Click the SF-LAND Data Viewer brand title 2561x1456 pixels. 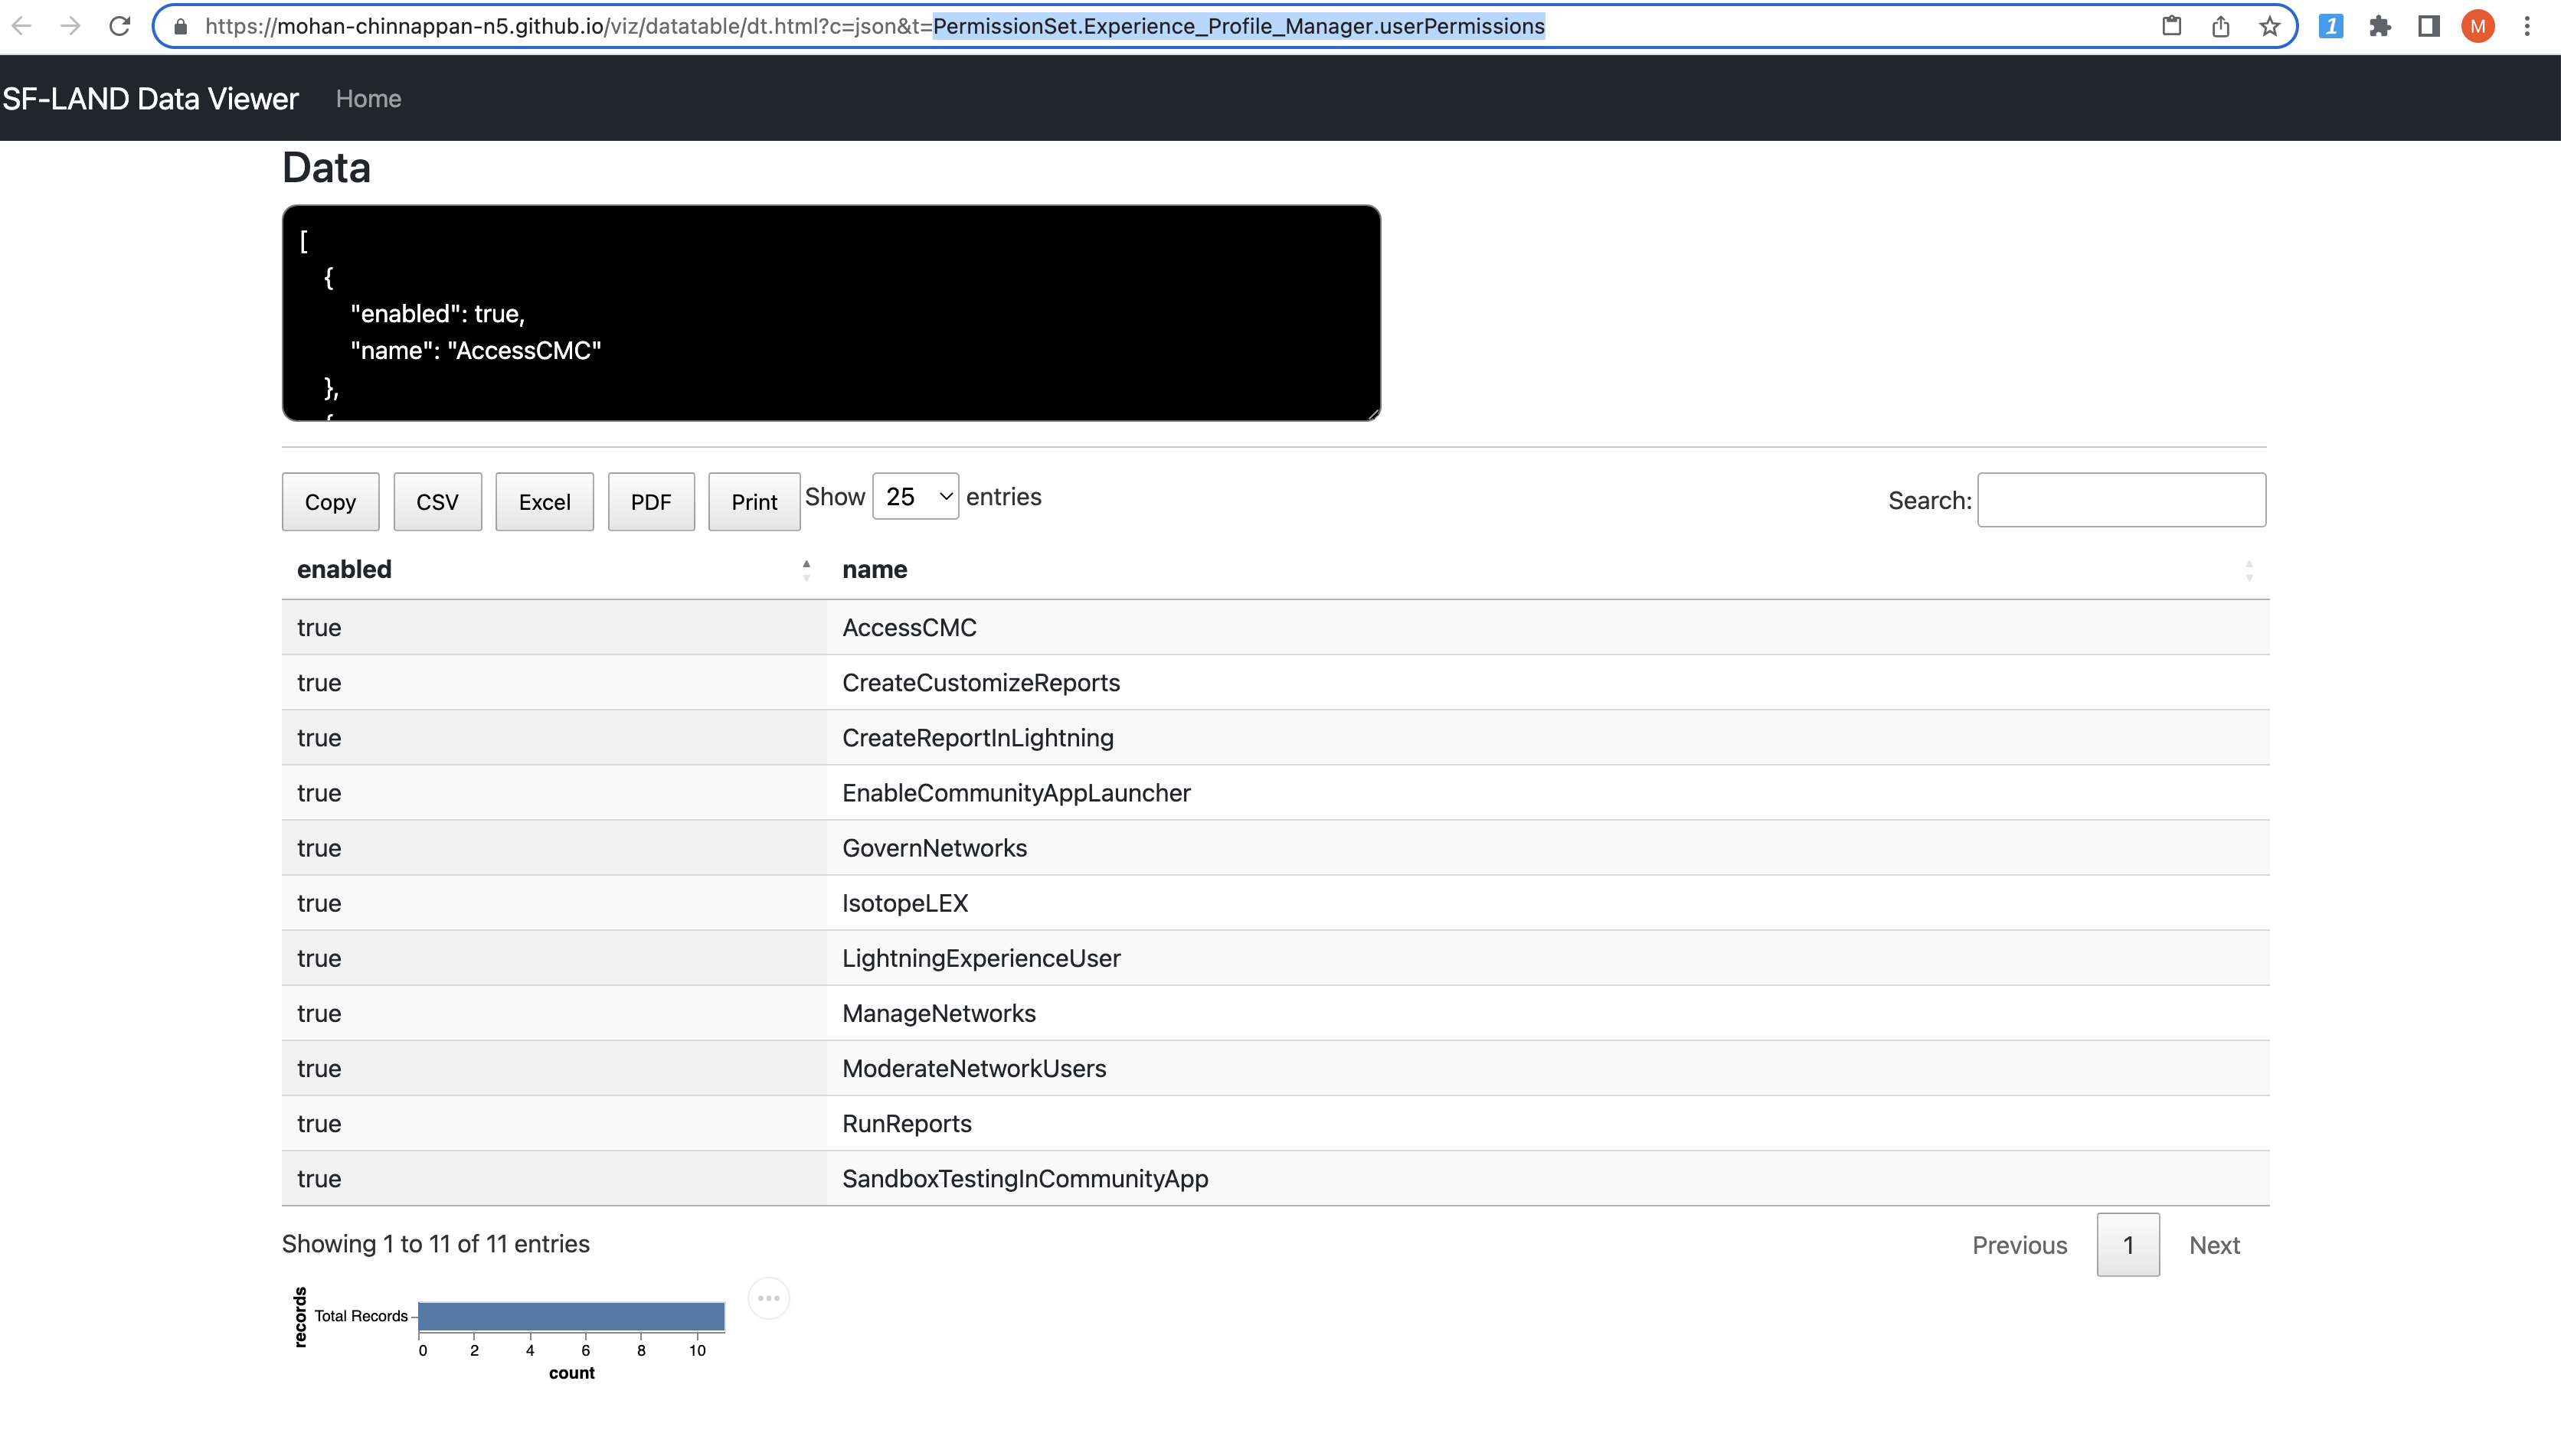(x=150, y=98)
